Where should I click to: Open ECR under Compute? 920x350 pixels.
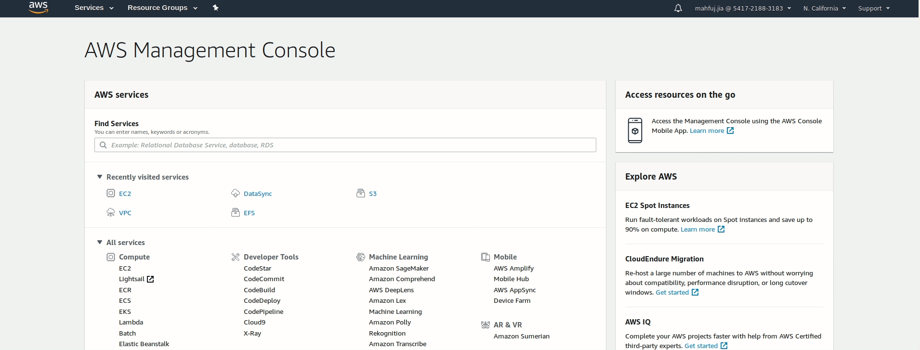[x=125, y=290]
